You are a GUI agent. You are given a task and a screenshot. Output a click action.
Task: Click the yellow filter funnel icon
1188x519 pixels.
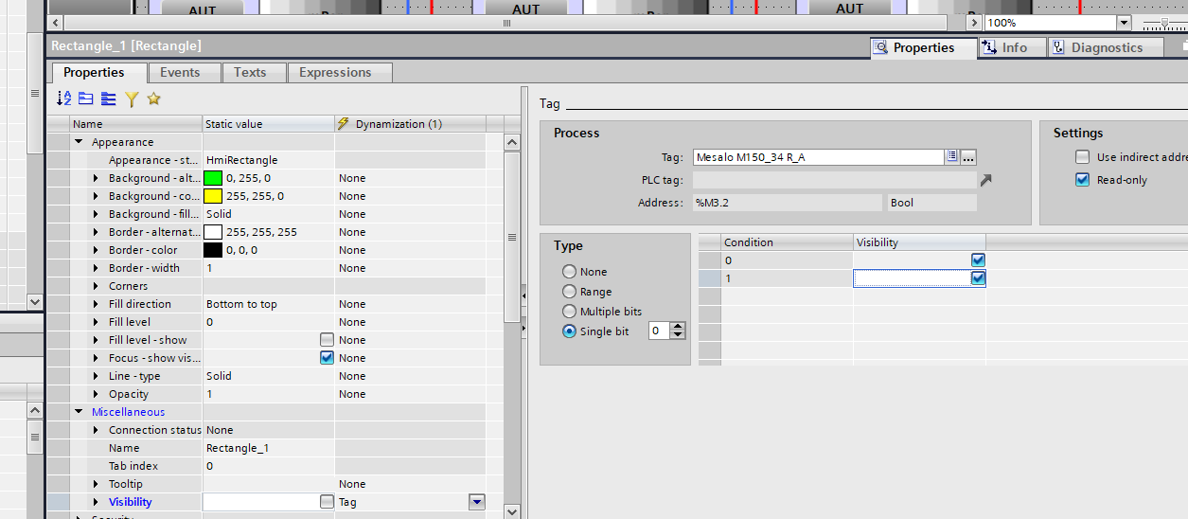click(x=132, y=98)
